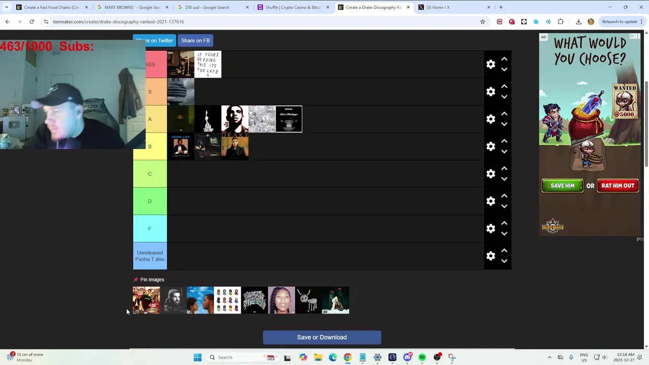Bookmark this page with the star icon
Image resolution: width=649 pixels, height=365 pixels.
(x=483, y=22)
